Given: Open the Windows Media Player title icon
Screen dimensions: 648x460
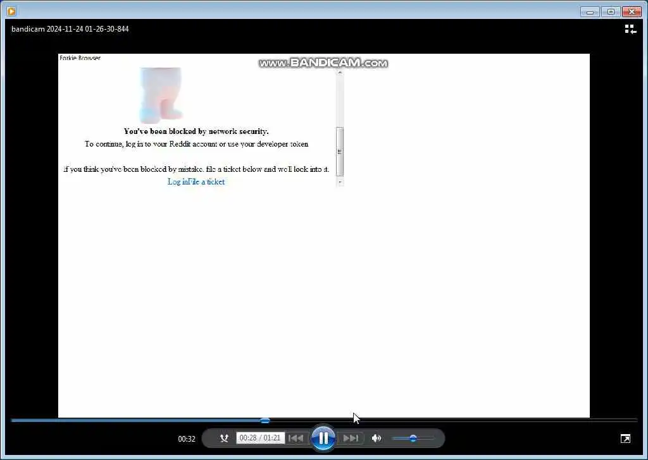Looking at the screenshot, I should pyautogui.click(x=11, y=11).
